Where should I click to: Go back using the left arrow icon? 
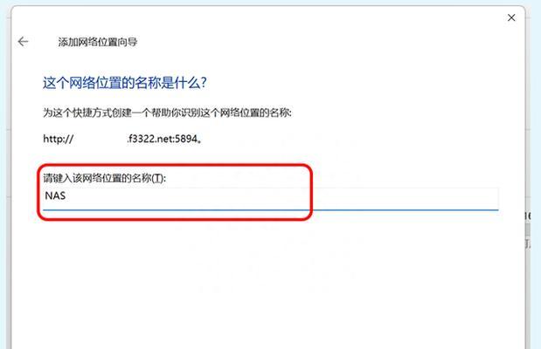(23, 42)
